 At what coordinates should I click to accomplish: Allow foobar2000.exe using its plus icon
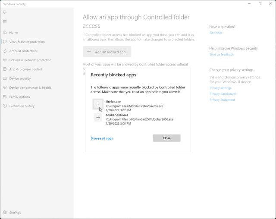[98, 117]
